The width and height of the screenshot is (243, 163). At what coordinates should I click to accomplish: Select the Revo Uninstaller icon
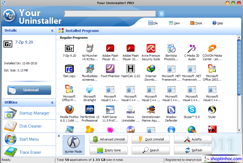click(x=131, y=110)
